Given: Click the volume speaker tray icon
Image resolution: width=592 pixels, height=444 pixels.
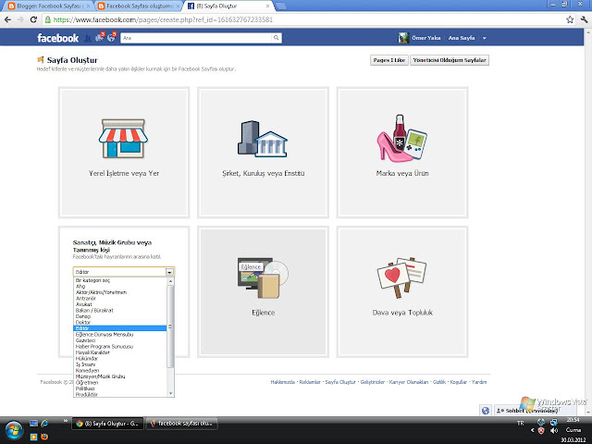Looking at the screenshot, I should coord(554,430).
